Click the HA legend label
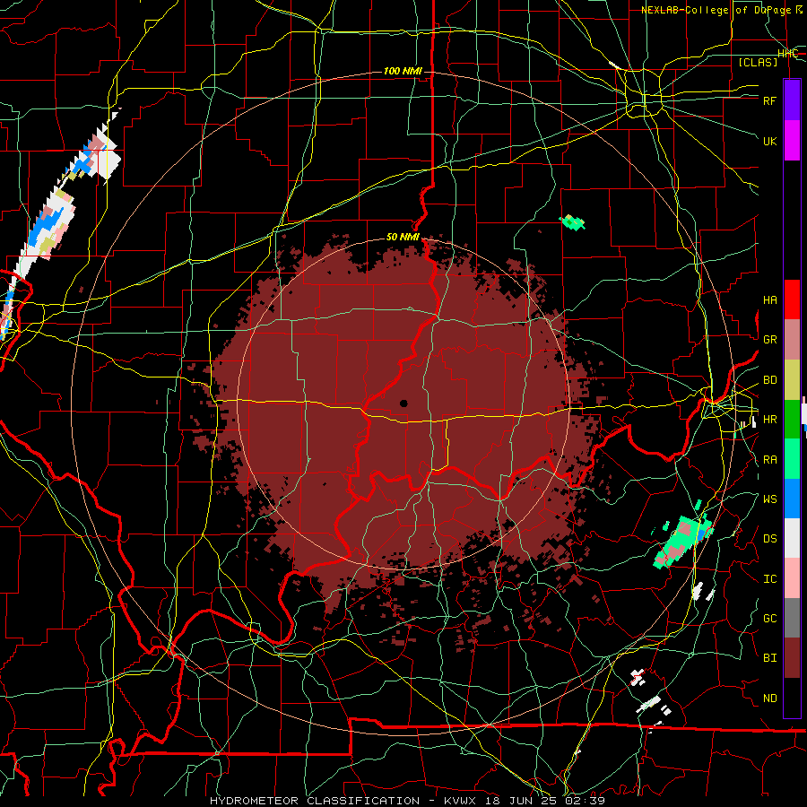Screen dimensions: 807x807 pyautogui.click(x=769, y=300)
